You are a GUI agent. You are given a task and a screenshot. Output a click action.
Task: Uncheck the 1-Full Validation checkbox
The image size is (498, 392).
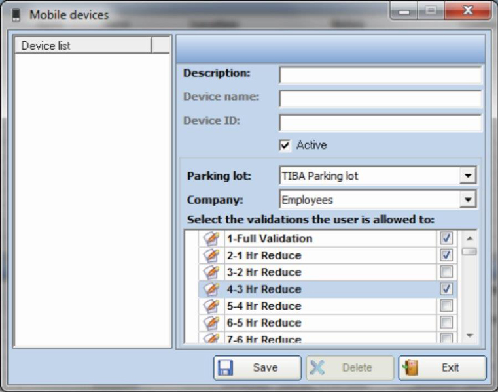[x=446, y=238]
